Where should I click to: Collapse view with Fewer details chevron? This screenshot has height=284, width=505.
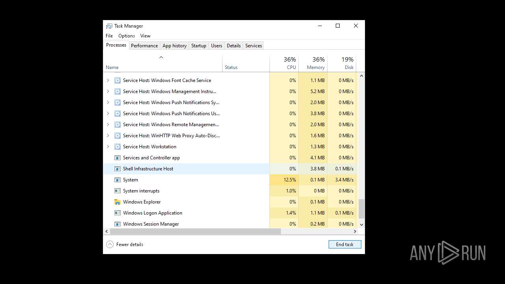pyautogui.click(x=110, y=245)
